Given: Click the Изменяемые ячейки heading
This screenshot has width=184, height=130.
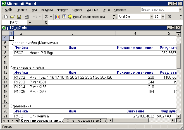Looking at the screenshot, I should pyautogui.click(x=27, y=68).
